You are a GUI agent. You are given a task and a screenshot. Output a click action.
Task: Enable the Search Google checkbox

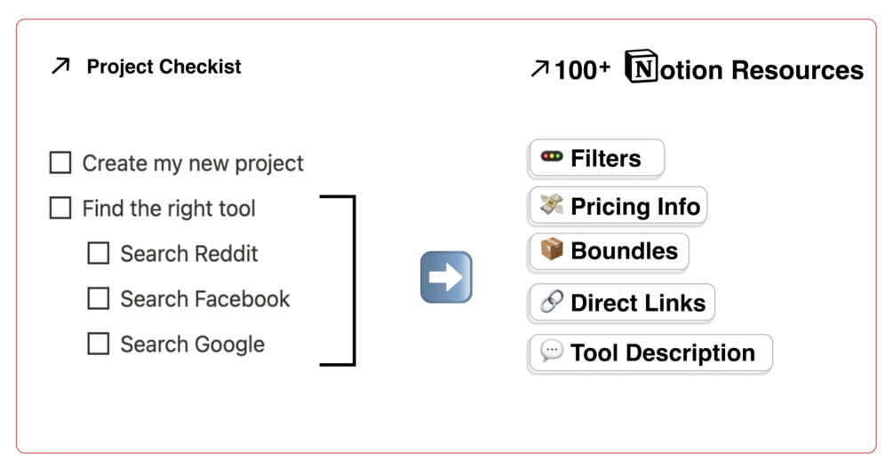point(99,344)
